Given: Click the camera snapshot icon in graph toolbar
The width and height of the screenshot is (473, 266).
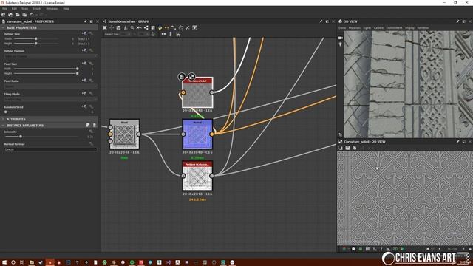Looking at the screenshot, I should 118,27.
